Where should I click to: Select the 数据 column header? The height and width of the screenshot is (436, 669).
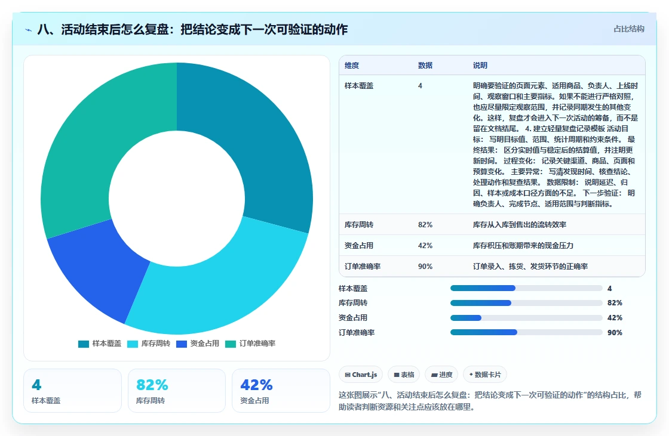coord(425,65)
